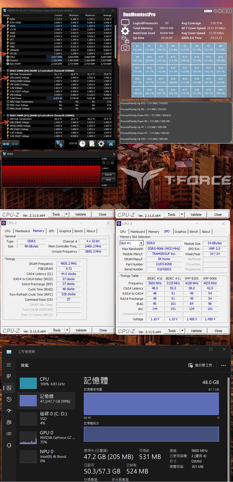This screenshot has height=482, width=233.
Task: Click Task Manager more options ellipsis
Action: coord(223,365)
